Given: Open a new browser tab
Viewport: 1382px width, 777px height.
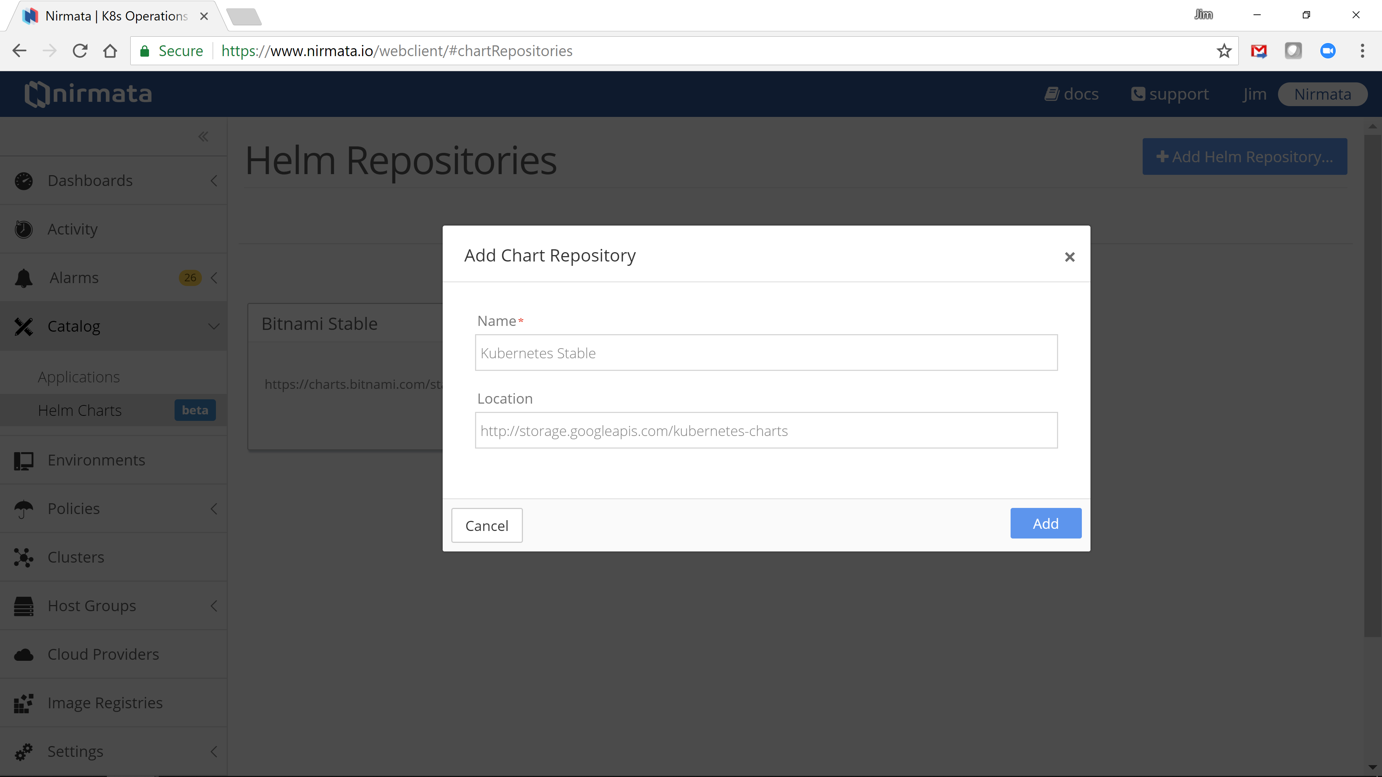Looking at the screenshot, I should click(244, 17).
